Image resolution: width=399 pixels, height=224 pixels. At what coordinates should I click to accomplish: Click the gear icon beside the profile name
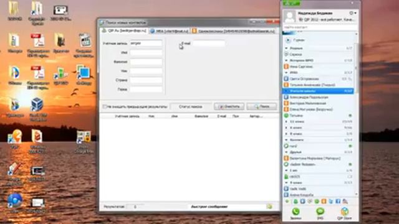pyautogui.click(x=352, y=13)
